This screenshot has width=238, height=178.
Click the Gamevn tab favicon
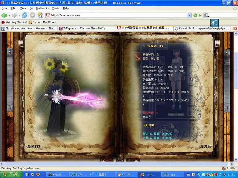click(x=3, y=28)
